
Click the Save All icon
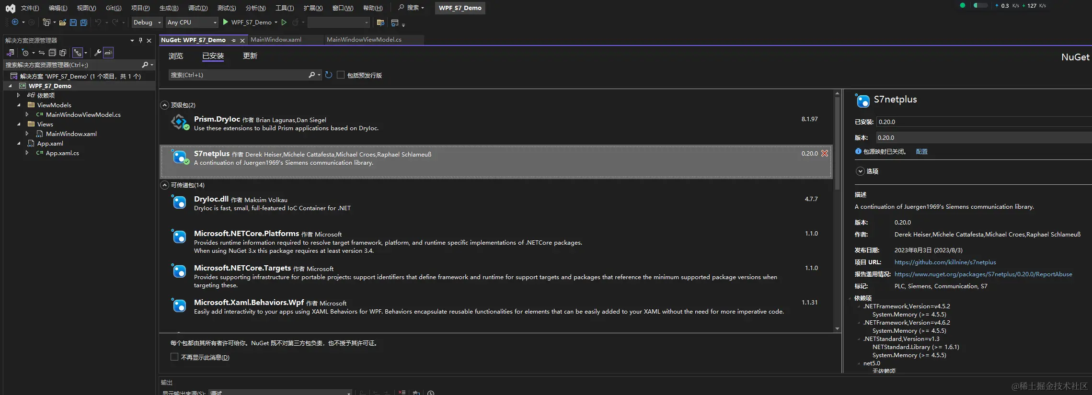coord(84,23)
